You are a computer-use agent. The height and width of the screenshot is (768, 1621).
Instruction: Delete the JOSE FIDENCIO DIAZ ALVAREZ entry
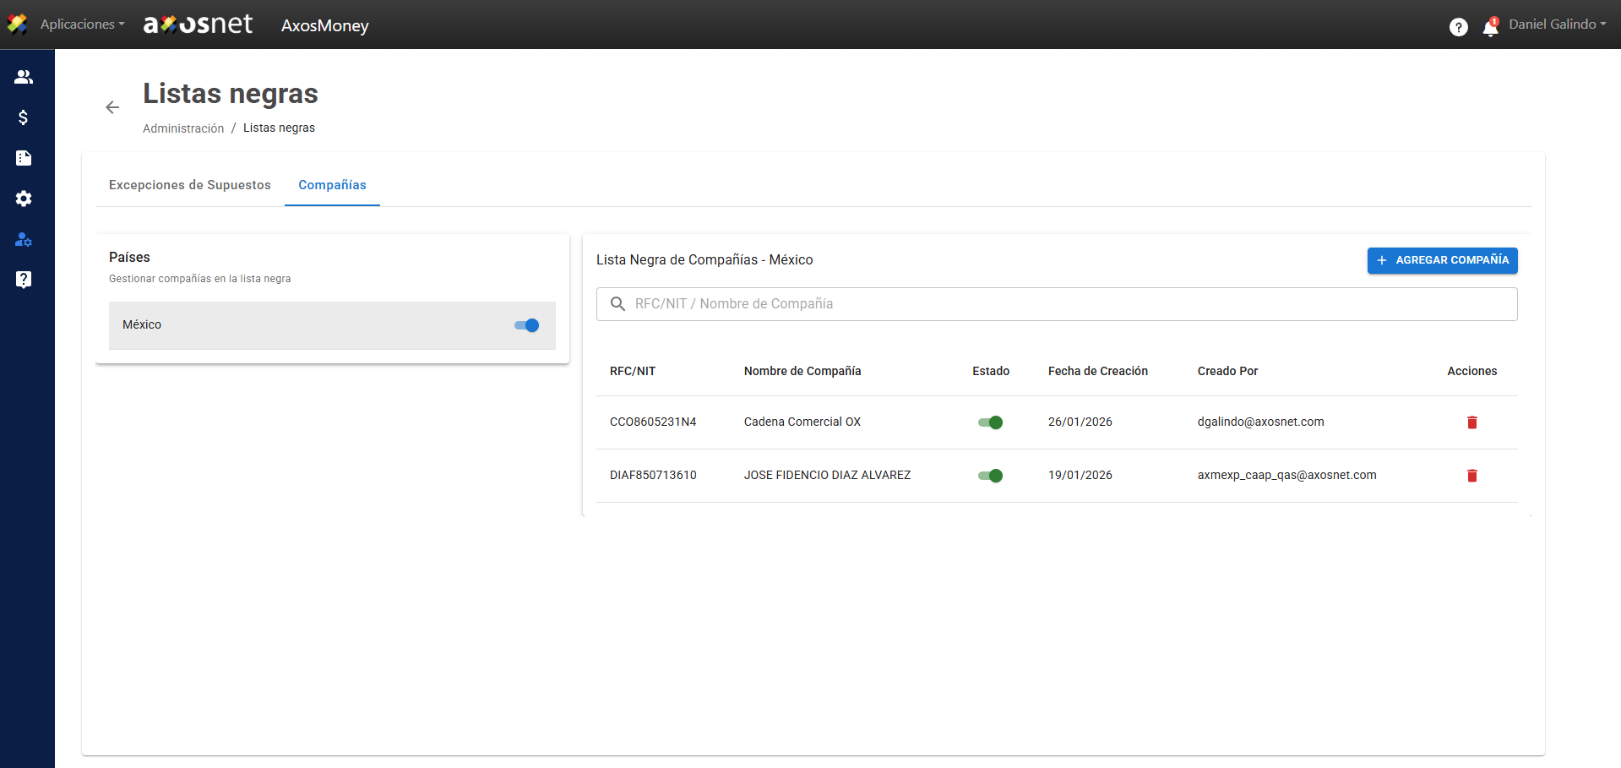[x=1471, y=476]
